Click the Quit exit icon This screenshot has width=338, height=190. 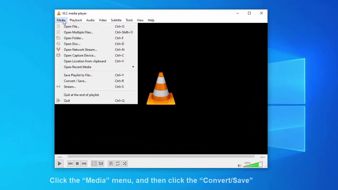pyautogui.click(x=58, y=101)
